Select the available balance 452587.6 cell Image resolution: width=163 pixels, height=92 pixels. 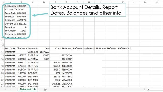[21, 20]
